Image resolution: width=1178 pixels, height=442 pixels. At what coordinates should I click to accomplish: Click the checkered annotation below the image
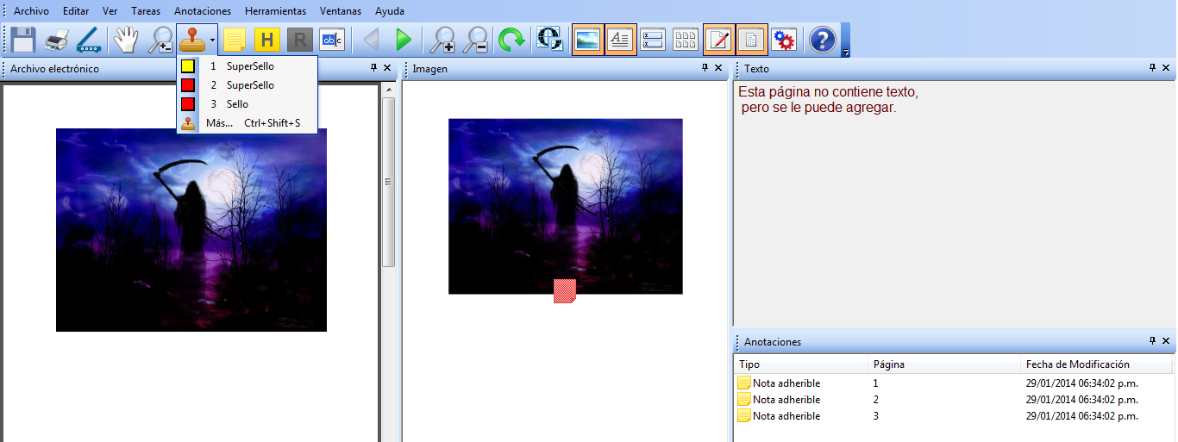tap(564, 290)
